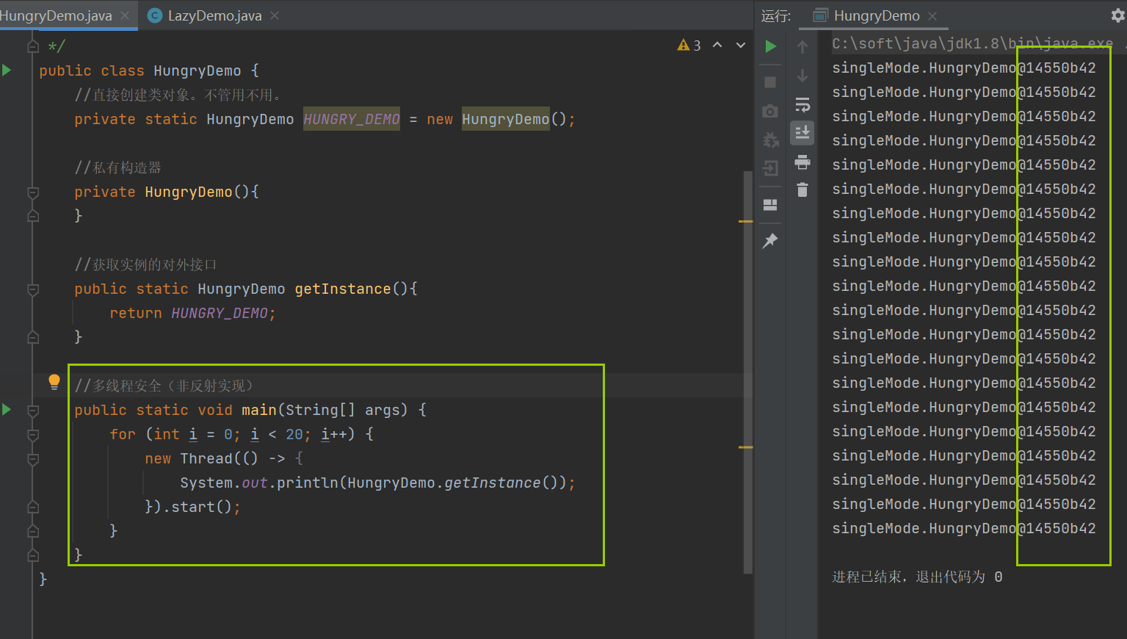This screenshot has width=1127, height=639.
Task: Dump threads using the camera icon
Action: coord(770,111)
